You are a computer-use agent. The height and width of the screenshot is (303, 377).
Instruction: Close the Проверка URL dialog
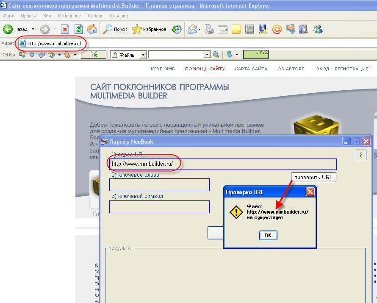[310, 192]
